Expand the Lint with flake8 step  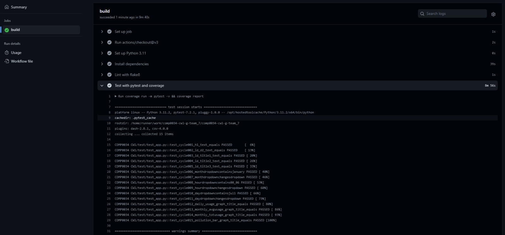(x=102, y=75)
